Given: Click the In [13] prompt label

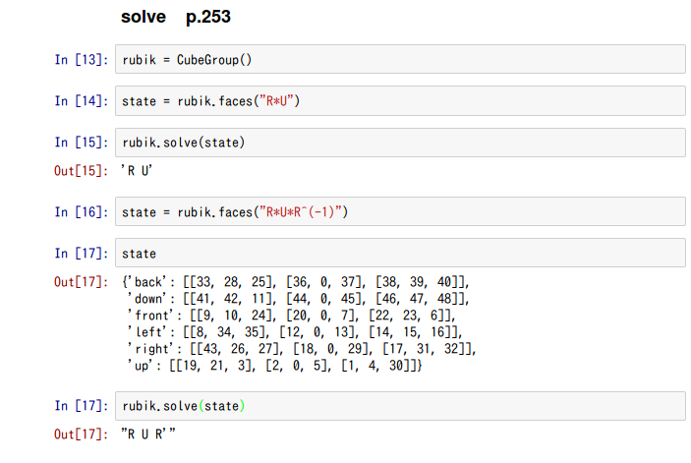Looking at the screenshot, I should pos(82,59).
